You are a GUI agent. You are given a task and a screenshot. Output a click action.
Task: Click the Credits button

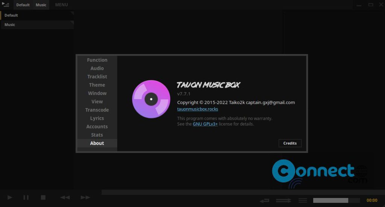click(290, 143)
